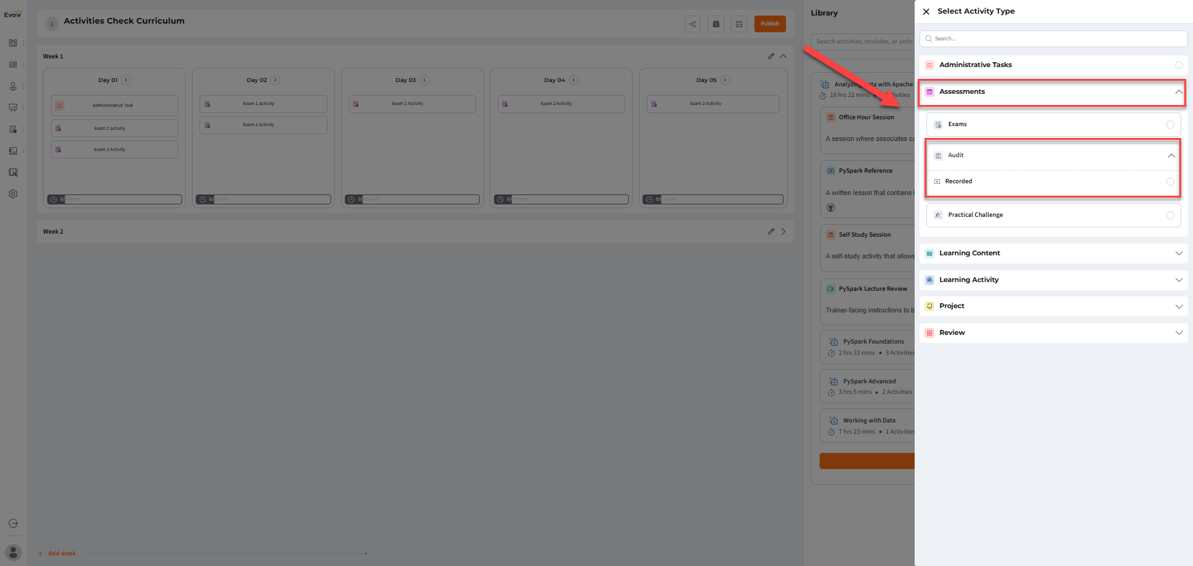Expand the Review section
Screen dimensions: 1193x566
pos(1179,333)
